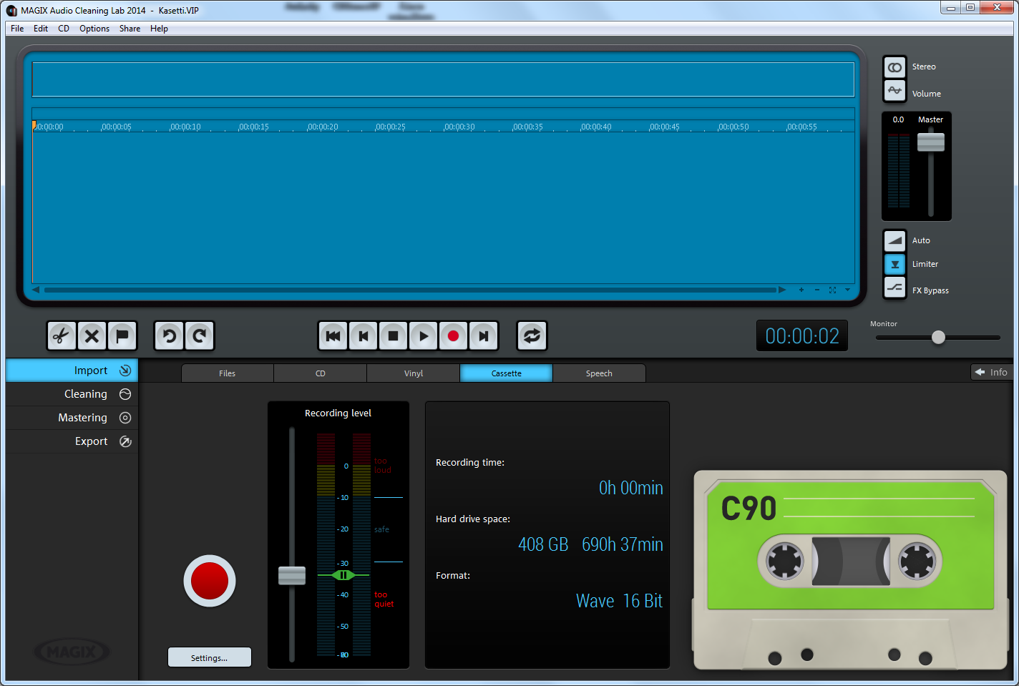Toggle loop playback mode

pyautogui.click(x=532, y=335)
